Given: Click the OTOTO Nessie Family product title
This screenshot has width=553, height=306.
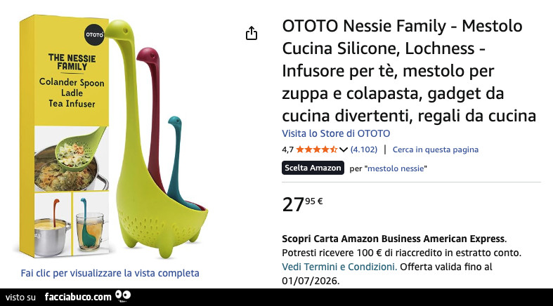Looking at the screenshot, I should click(409, 70).
